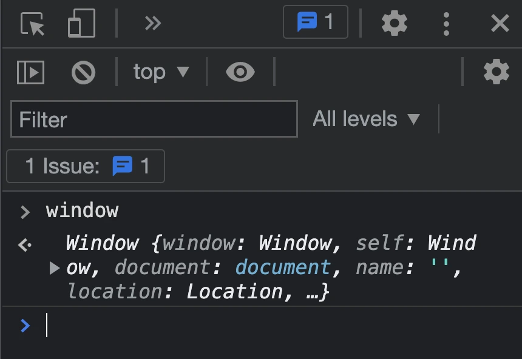Open the All levels log dropdown
522x359 pixels.
(367, 119)
